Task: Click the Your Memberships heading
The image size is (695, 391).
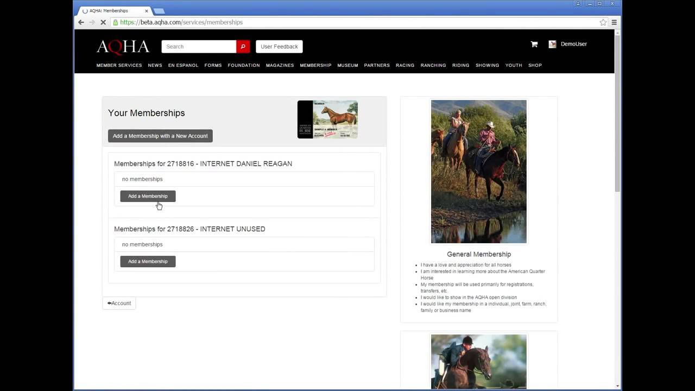Action: click(147, 113)
